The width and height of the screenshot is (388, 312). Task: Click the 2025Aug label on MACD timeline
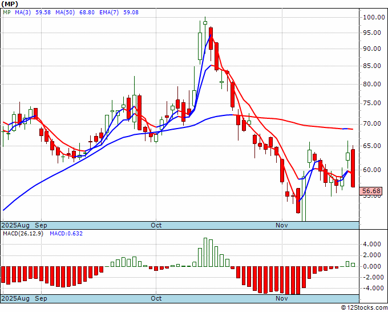pyautogui.click(x=15, y=298)
